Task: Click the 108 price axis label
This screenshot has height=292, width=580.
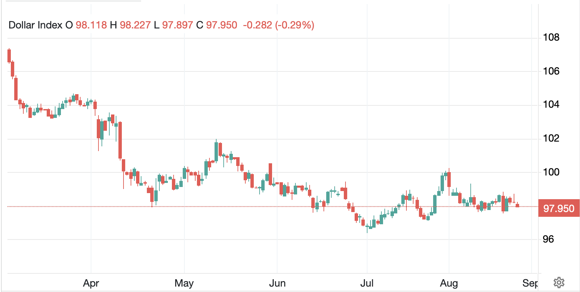Action: point(551,37)
